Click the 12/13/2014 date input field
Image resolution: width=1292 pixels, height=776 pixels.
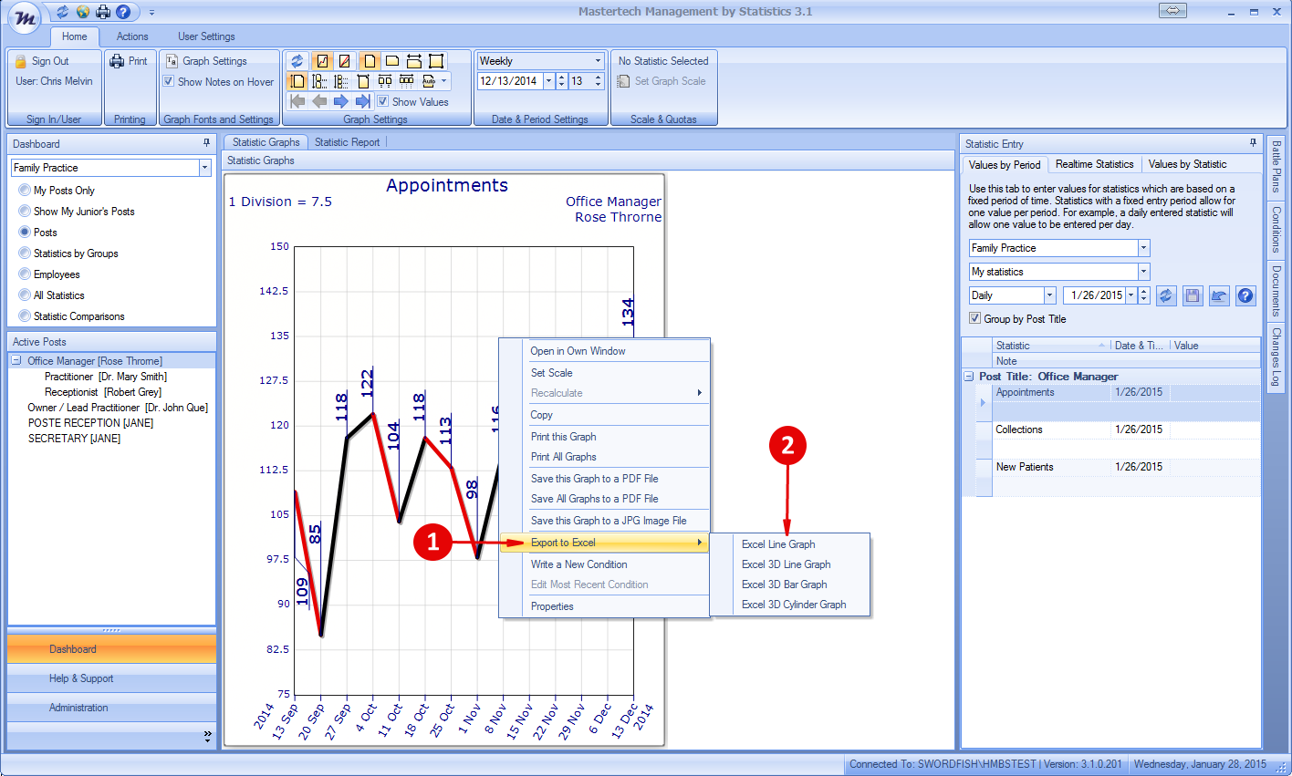click(509, 81)
